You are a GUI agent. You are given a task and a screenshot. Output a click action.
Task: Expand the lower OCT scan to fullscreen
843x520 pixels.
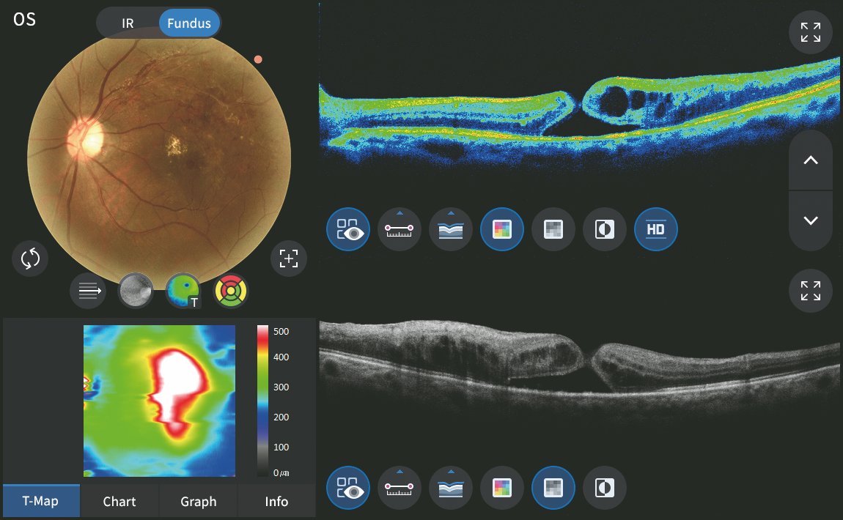tap(811, 291)
